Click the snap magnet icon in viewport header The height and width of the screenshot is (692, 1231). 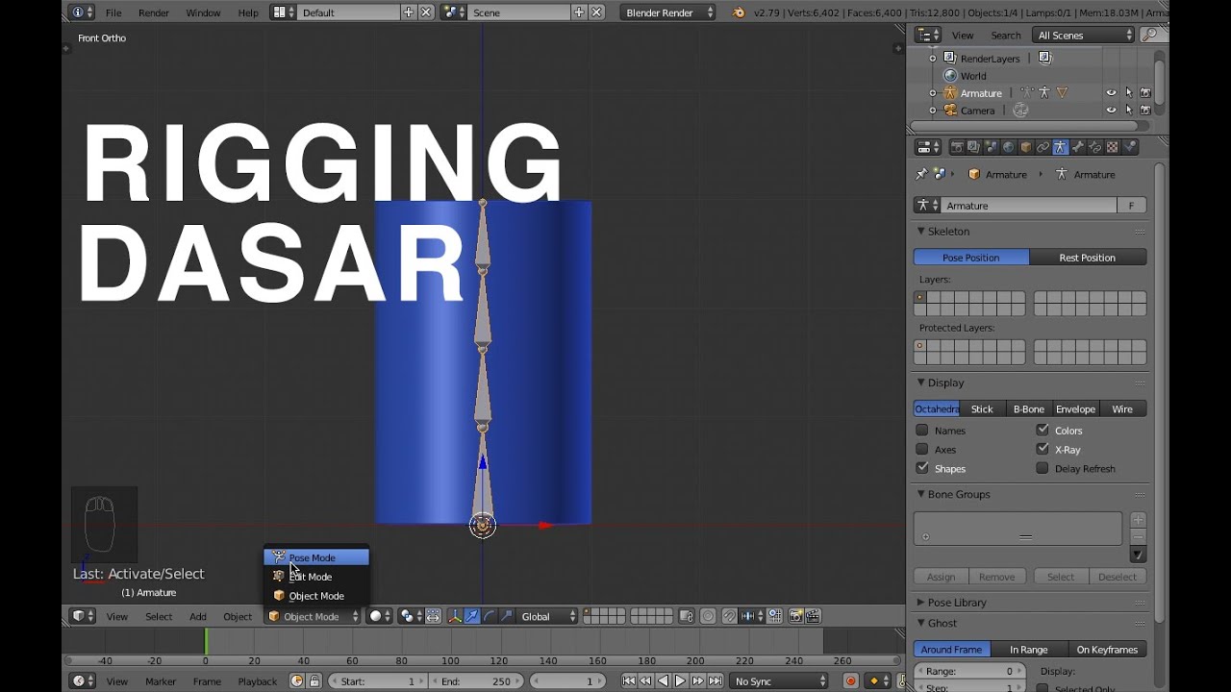[730, 616]
